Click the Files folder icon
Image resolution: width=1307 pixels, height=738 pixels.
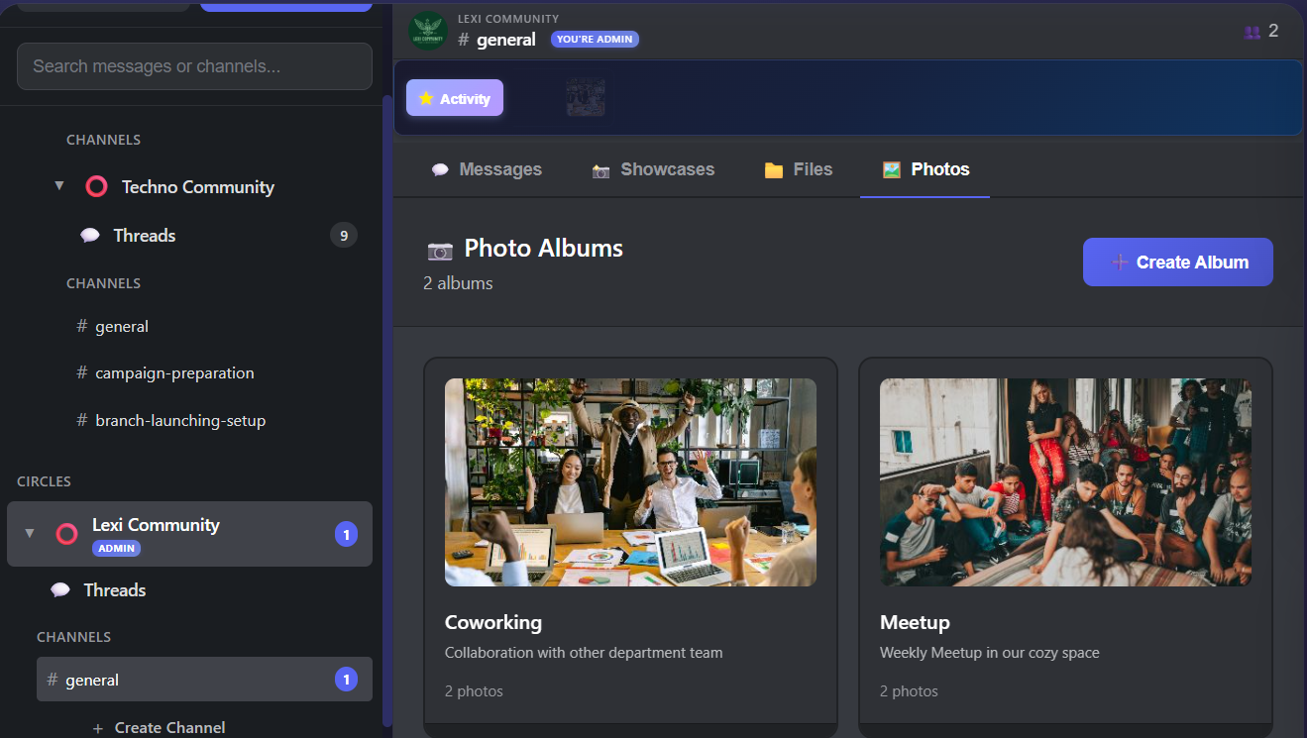pos(773,169)
